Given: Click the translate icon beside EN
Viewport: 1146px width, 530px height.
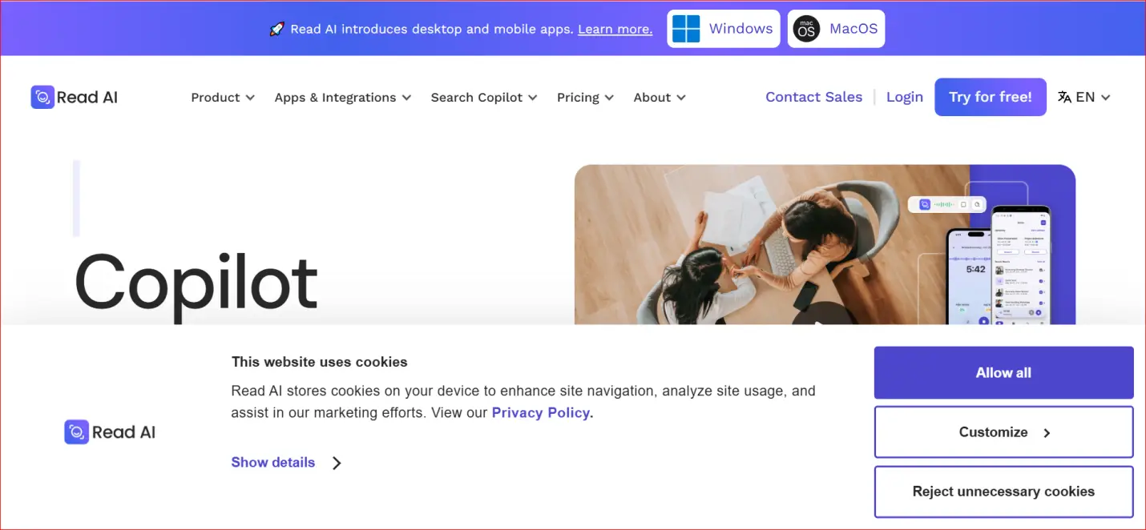Looking at the screenshot, I should pos(1064,96).
